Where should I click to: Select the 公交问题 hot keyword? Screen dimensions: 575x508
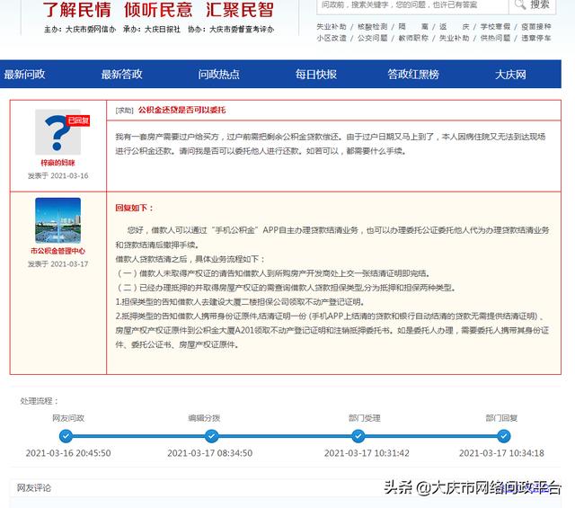pos(372,38)
